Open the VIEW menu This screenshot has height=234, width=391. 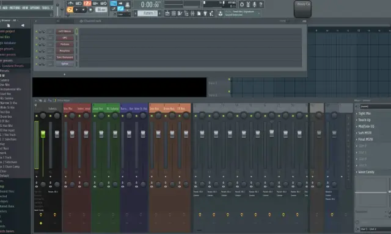[25, 8]
